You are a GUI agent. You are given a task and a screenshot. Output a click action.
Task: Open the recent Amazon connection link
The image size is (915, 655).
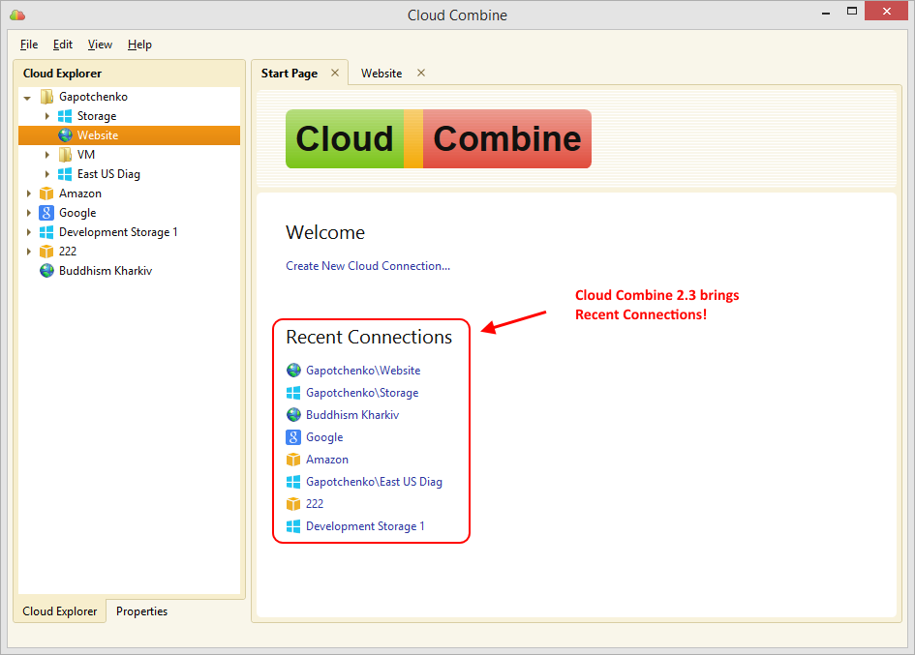327,460
